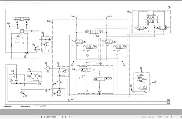Image resolution: width=182 pixels, height=119 pixels.
Task: Open the page number dropdown arrow
Action: (x=60, y=117)
